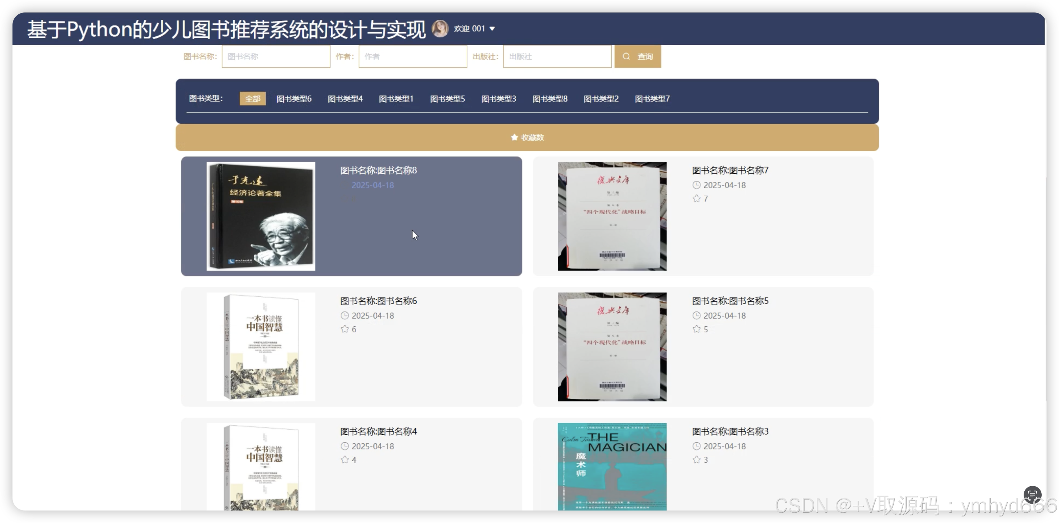Click the dropdown arrow beside 001

[x=492, y=29]
